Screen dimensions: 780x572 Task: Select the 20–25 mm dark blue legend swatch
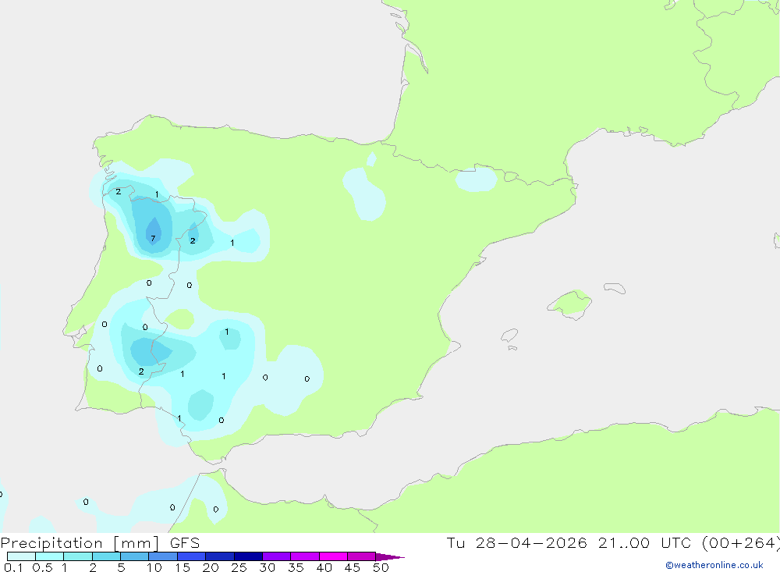pyautogui.click(x=219, y=556)
